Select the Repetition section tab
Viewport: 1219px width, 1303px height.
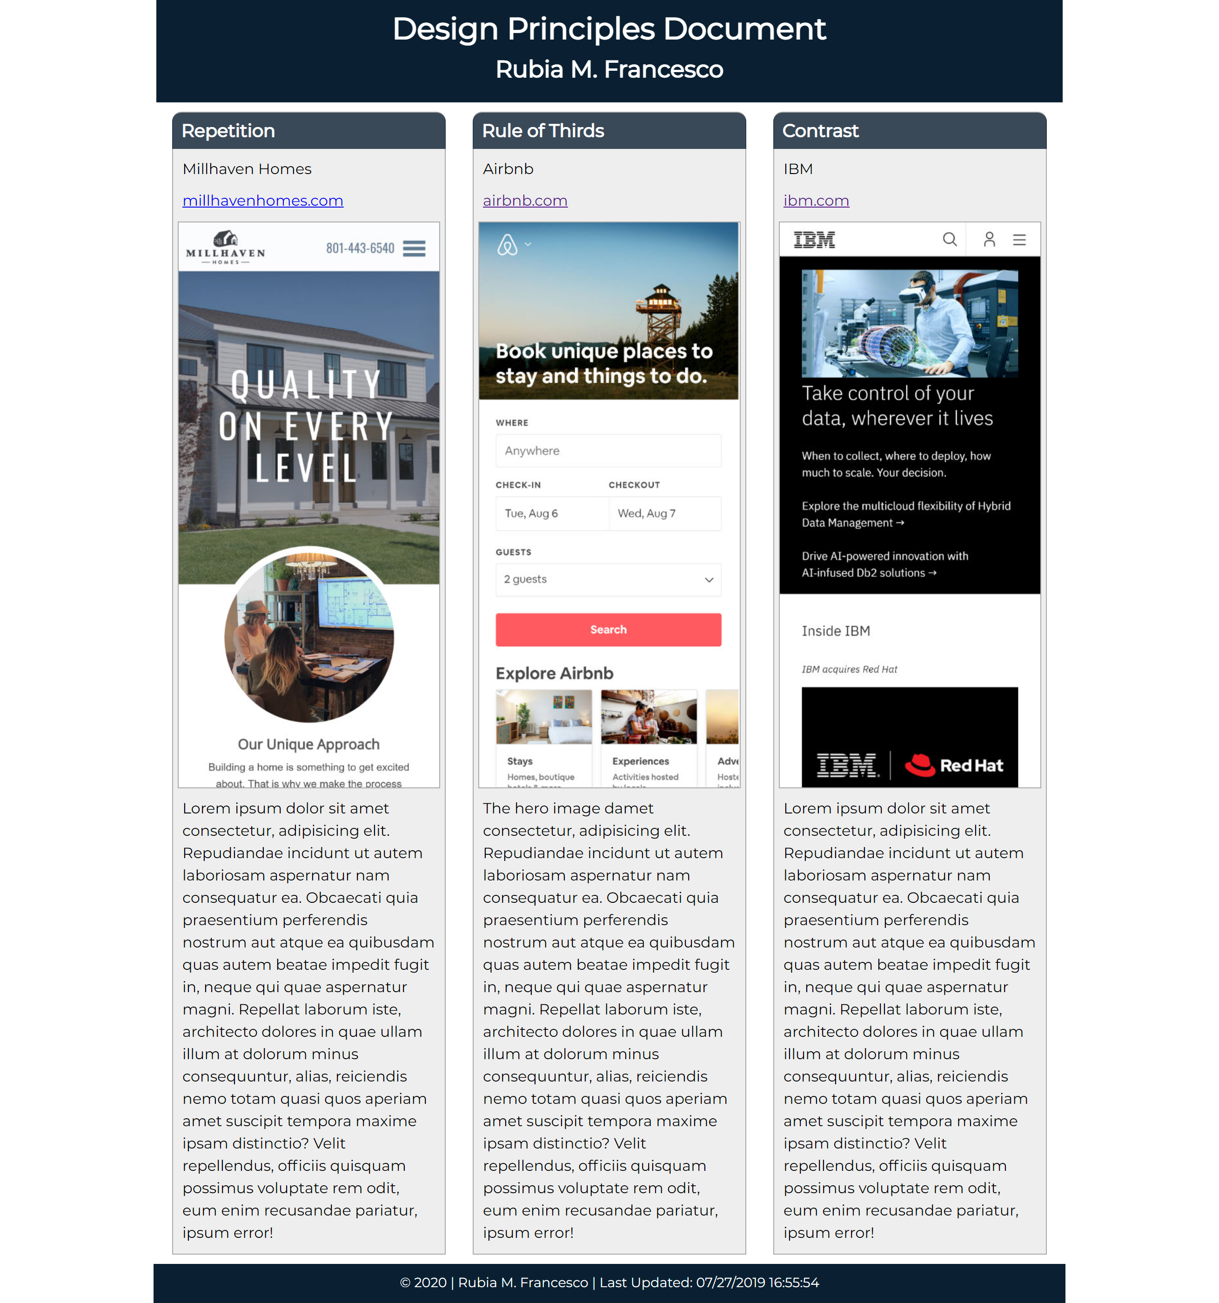point(228,128)
